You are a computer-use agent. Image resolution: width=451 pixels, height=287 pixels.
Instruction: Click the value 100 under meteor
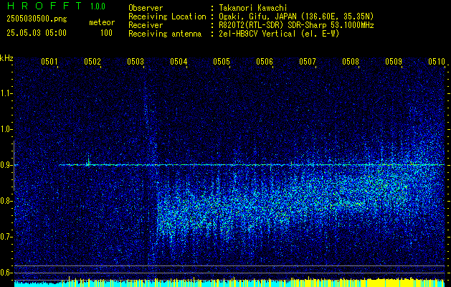click(106, 33)
